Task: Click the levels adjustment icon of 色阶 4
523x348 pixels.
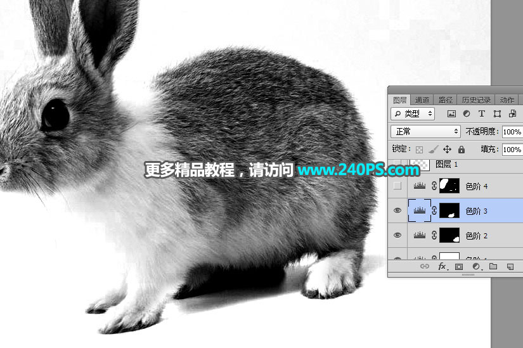Action: click(x=419, y=186)
